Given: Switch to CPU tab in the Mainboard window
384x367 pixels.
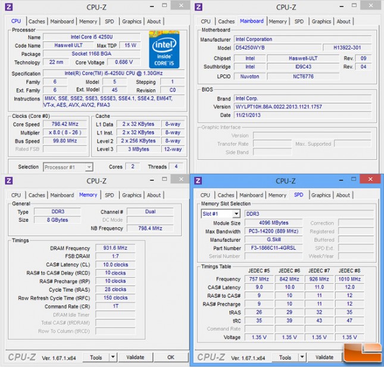Looking at the screenshot, I should [206, 21].
